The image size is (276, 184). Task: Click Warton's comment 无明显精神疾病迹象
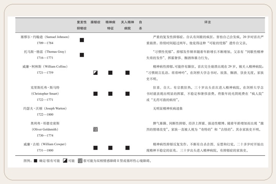168,108
